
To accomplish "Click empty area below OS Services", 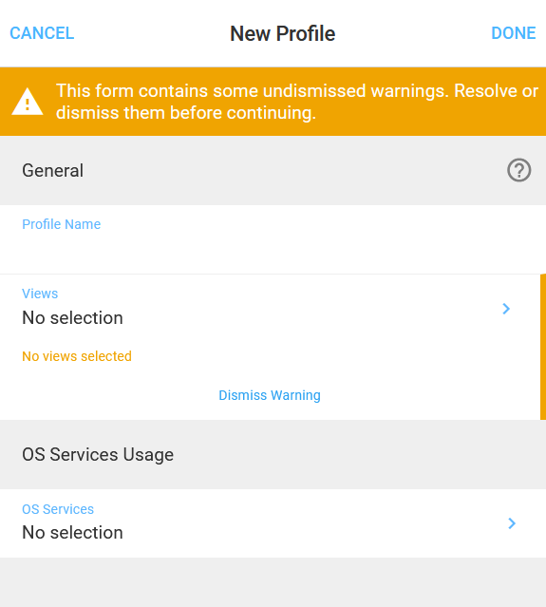I will pyautogui.click(x=273, y=582).
